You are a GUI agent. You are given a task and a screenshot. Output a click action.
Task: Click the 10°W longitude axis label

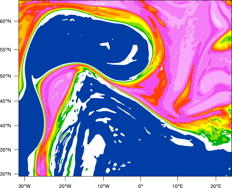pos(103,186)
